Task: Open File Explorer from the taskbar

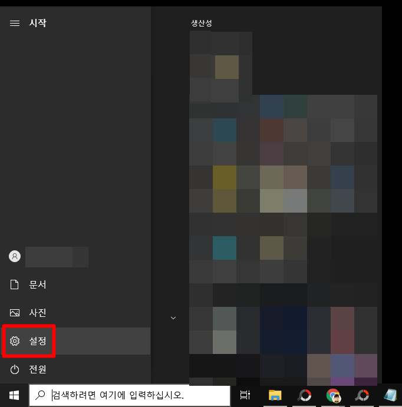Action: (275, 395)
